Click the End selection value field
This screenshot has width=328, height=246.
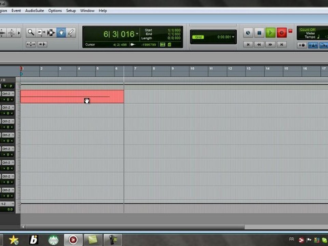174,34
